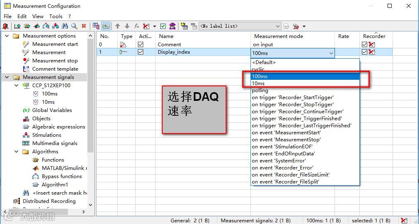Toggle the Active checkbox for Display_index row
Screen dimensions: 419x224
[x=140, y=52]
